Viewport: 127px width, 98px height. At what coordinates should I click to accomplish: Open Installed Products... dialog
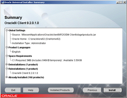(x=61, y=90)
